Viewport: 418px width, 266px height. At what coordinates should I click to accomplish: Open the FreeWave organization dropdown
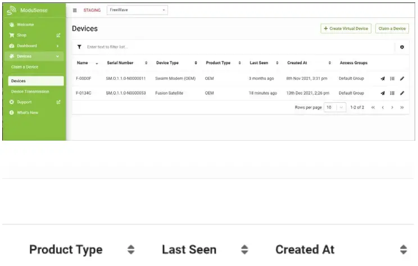137,10
